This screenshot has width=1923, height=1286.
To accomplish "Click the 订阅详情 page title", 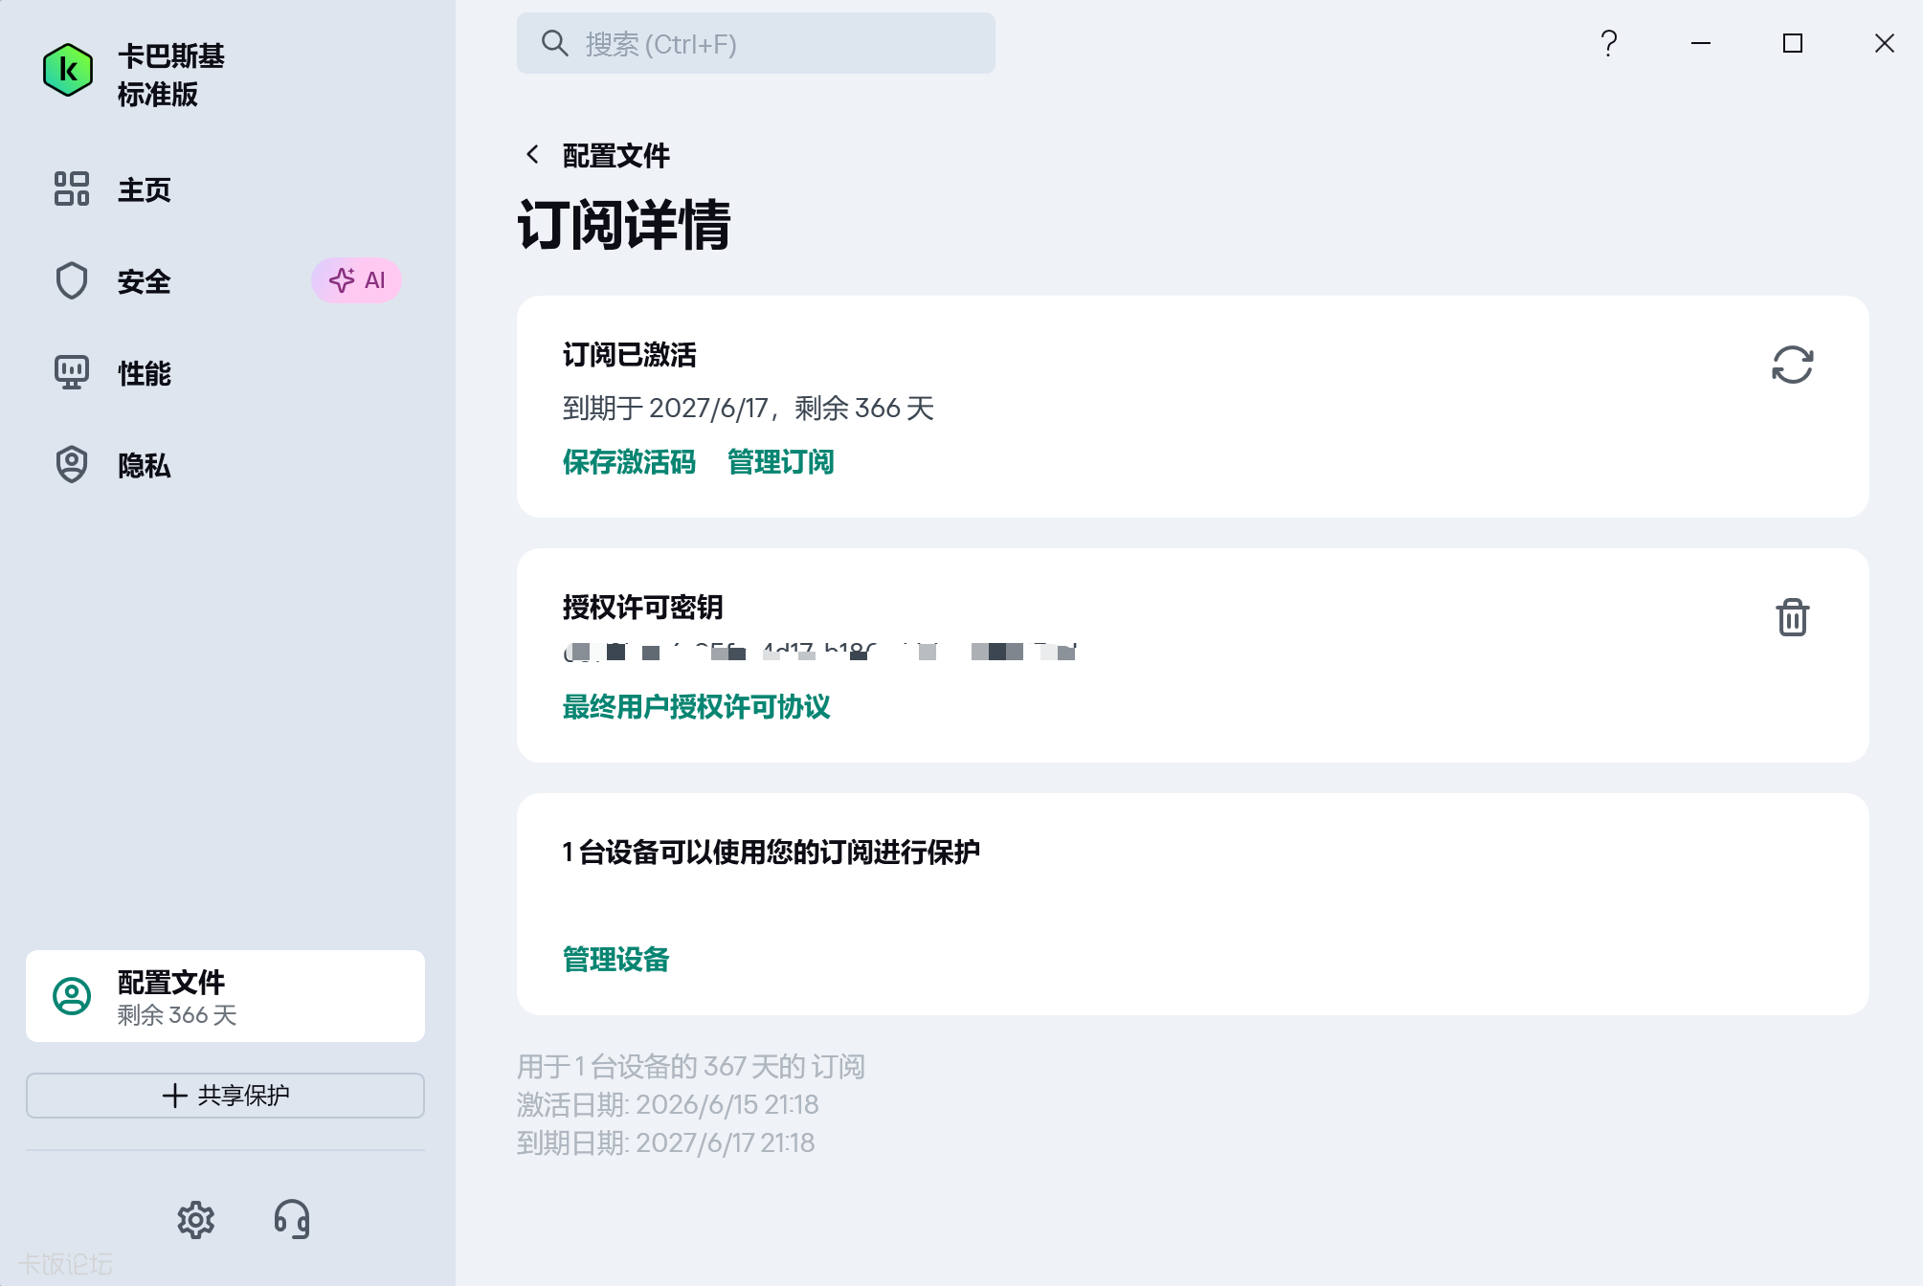I will point(624,226).
